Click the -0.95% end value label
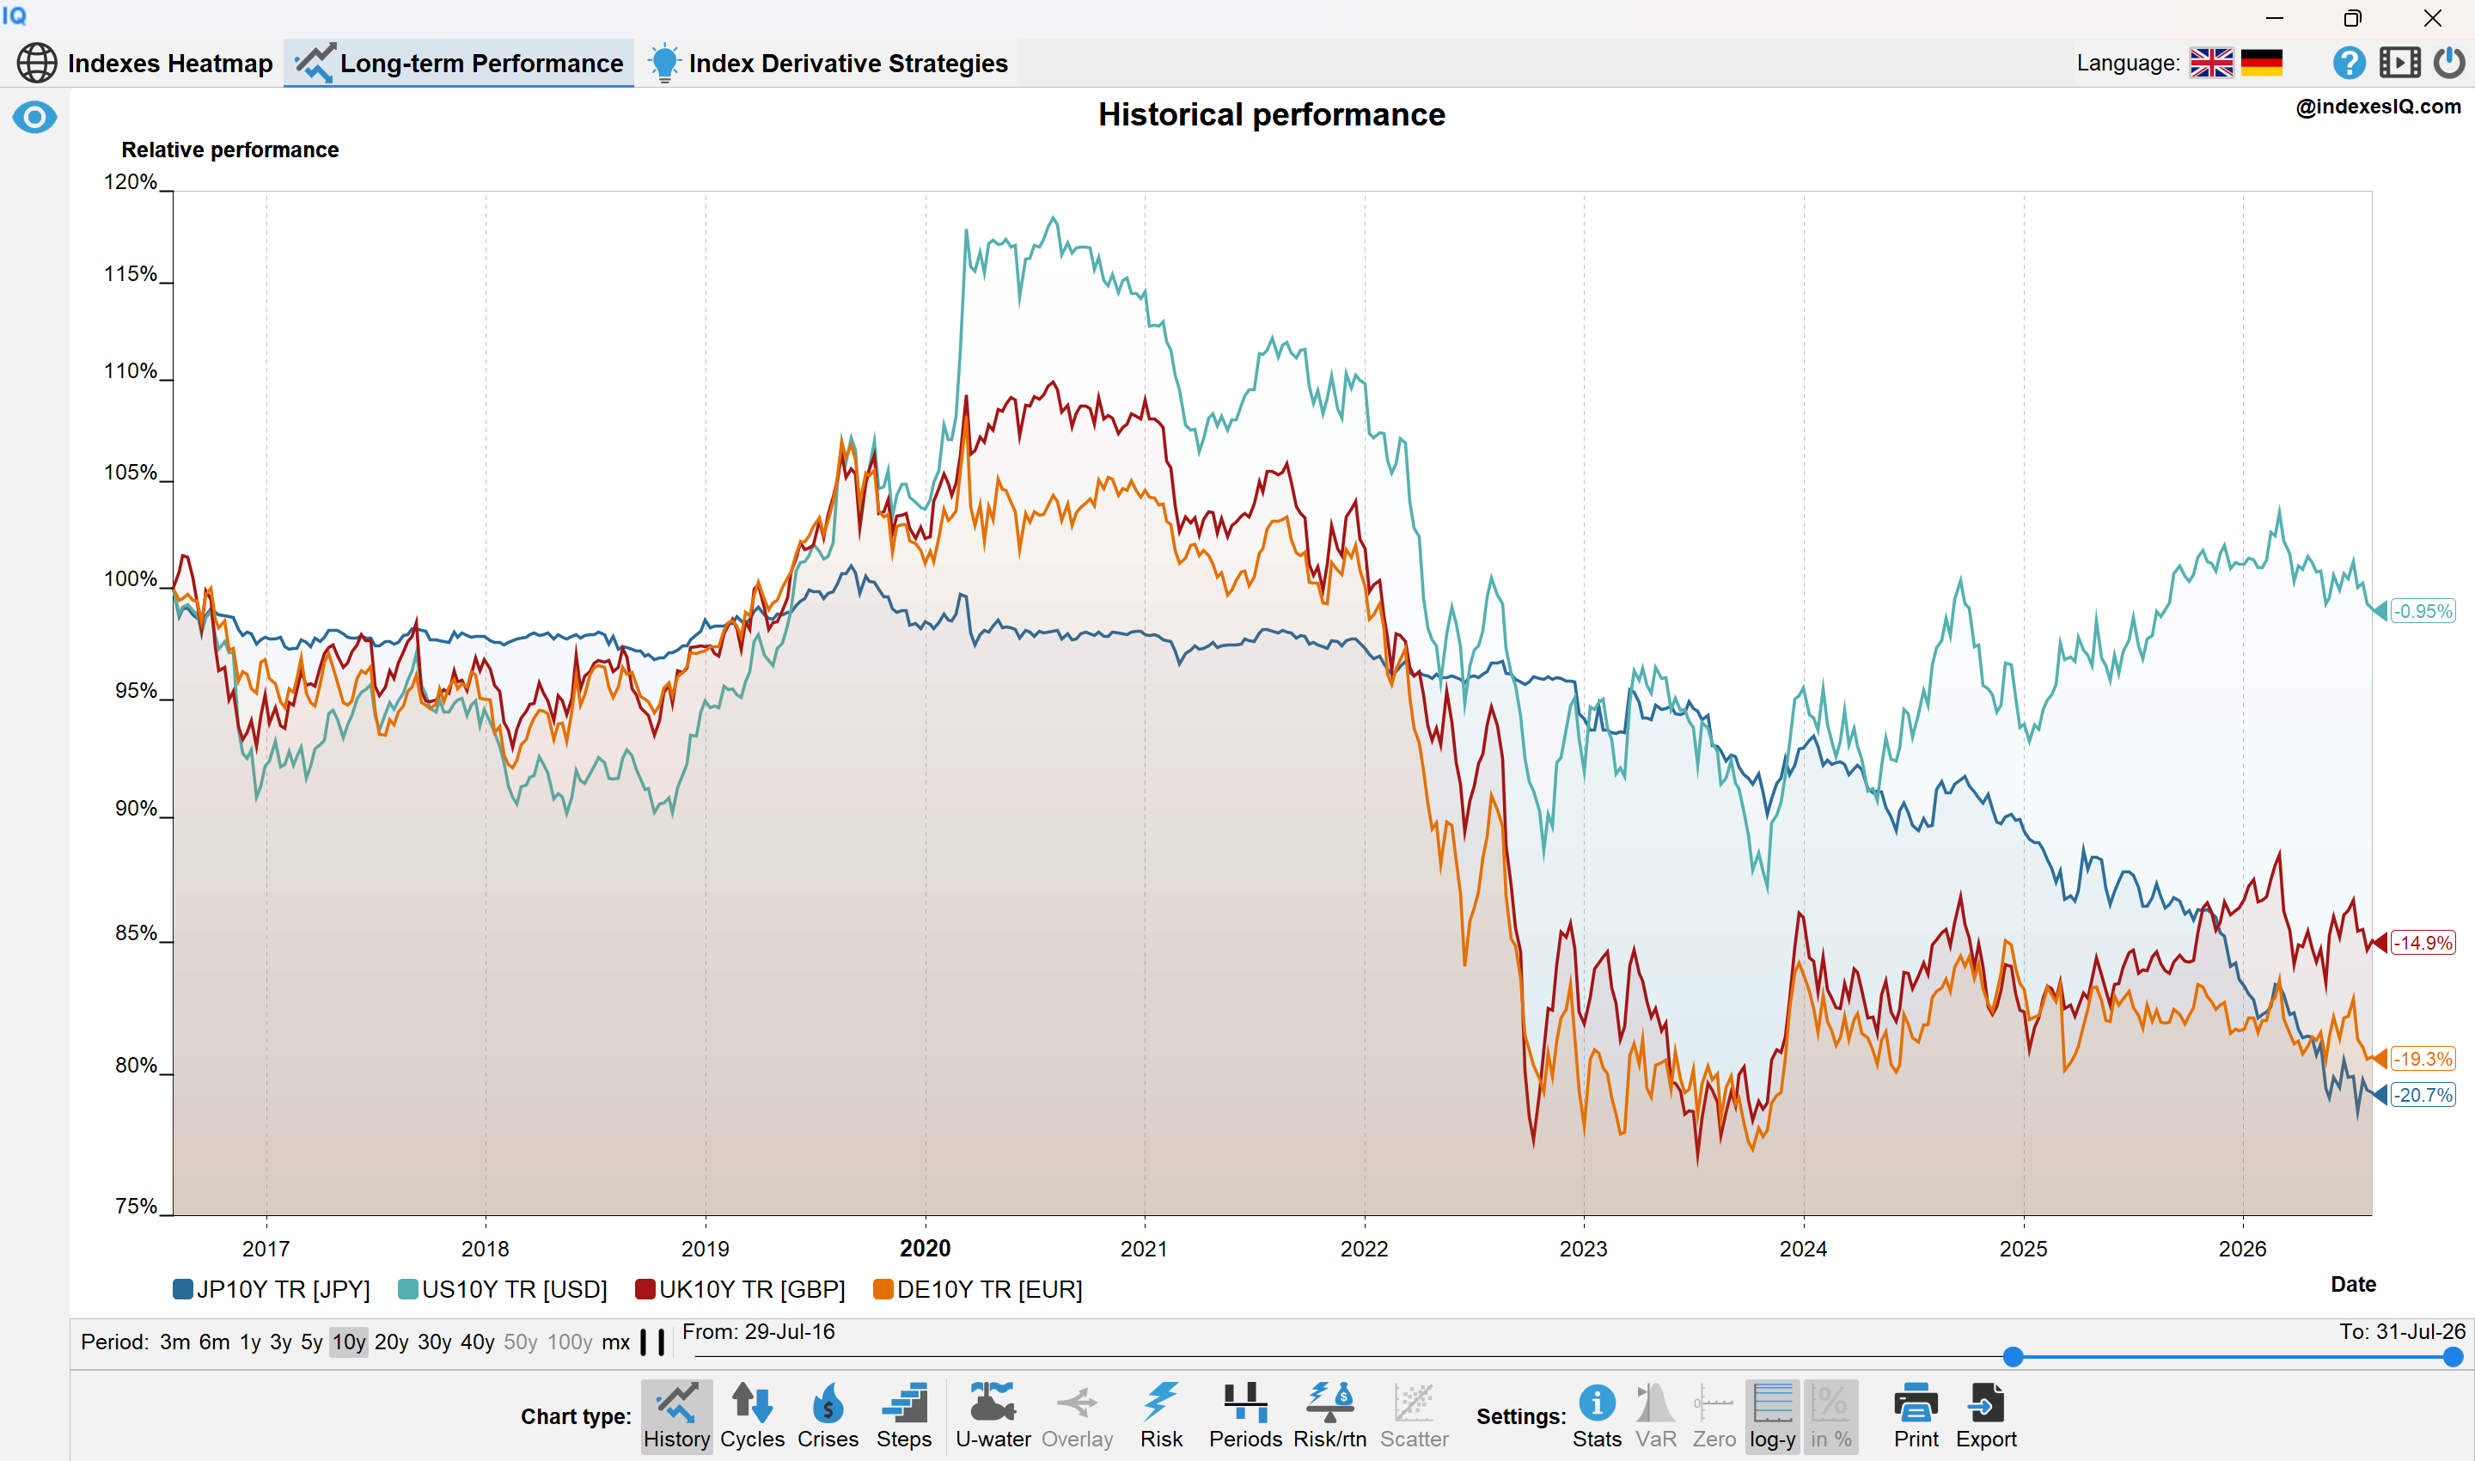Screen dimensions: 2475x1461 pos(2423,611)
